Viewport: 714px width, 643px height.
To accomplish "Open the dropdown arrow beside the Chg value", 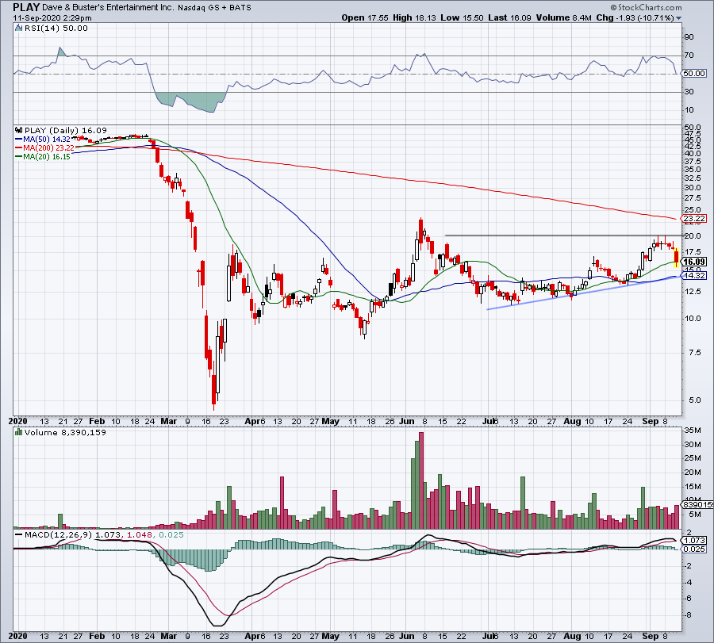I will click(679, 18).
